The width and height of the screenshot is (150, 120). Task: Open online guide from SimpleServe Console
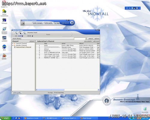pos(48,23)
